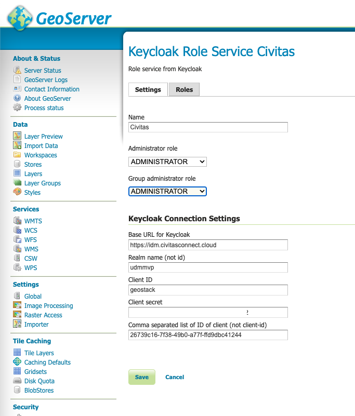Switch to the Roles tab

(185, 90)
